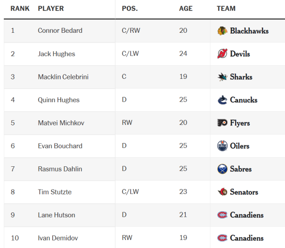Click the Oilers team logo icon

pos(222,146)
